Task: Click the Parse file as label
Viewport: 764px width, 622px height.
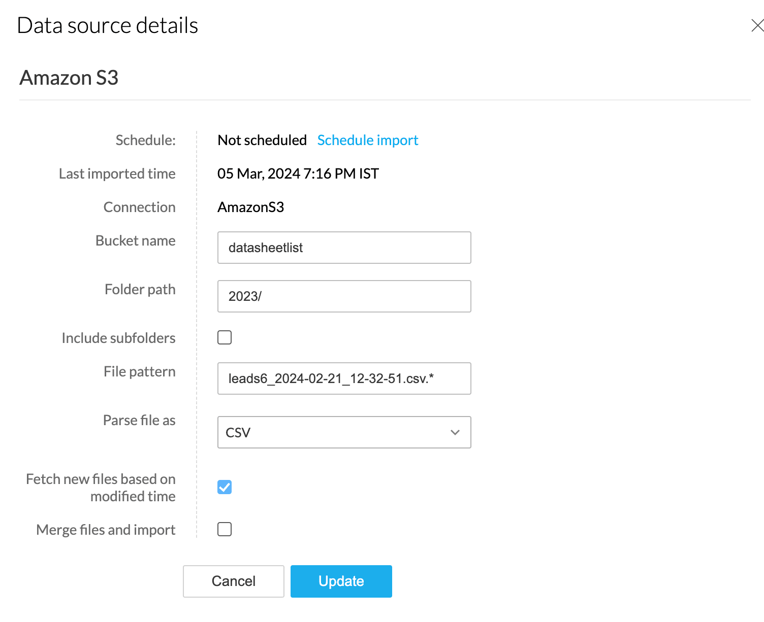Action: click(x=139, y=420)
